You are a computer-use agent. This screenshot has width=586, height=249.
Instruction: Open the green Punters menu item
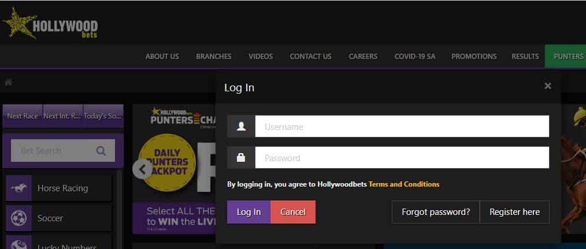tap(565, 57)
